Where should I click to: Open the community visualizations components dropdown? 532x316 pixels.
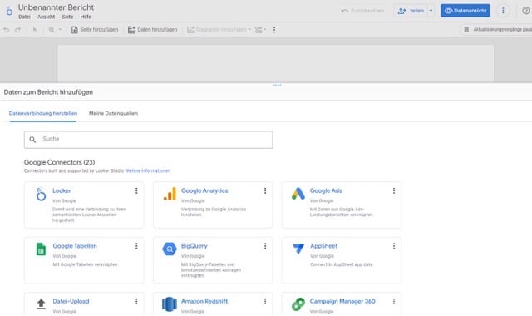click(260, 30)
